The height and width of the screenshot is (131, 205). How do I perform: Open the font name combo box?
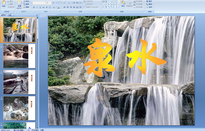click(39, 3)
